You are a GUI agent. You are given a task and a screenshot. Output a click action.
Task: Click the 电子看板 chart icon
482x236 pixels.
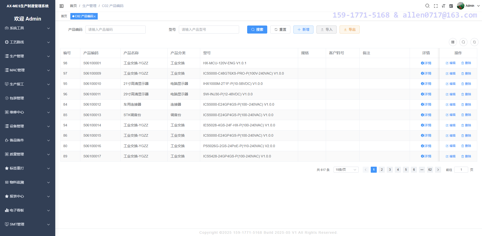7,210
